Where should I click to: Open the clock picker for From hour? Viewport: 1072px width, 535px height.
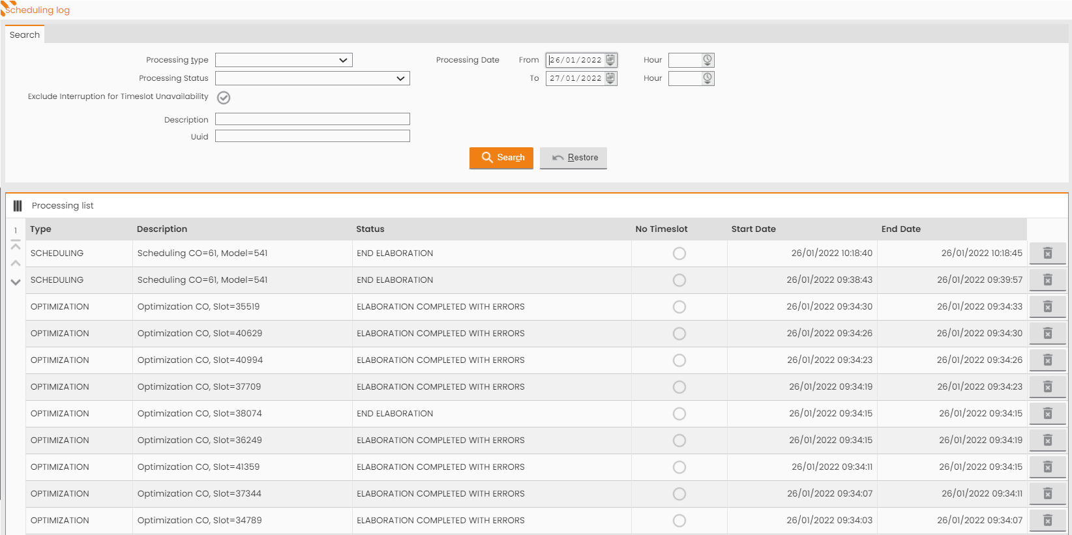click(x=707, y=60)
